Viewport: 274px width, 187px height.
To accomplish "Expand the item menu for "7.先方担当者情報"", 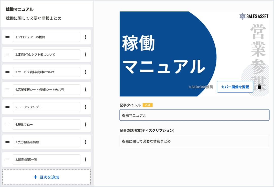I will click(x=86, y=142).
